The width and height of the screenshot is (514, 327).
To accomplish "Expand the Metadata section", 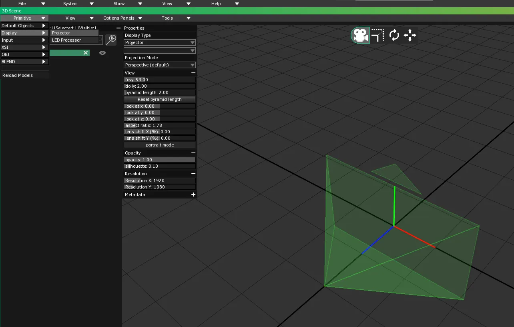I will tap(193, 195).
